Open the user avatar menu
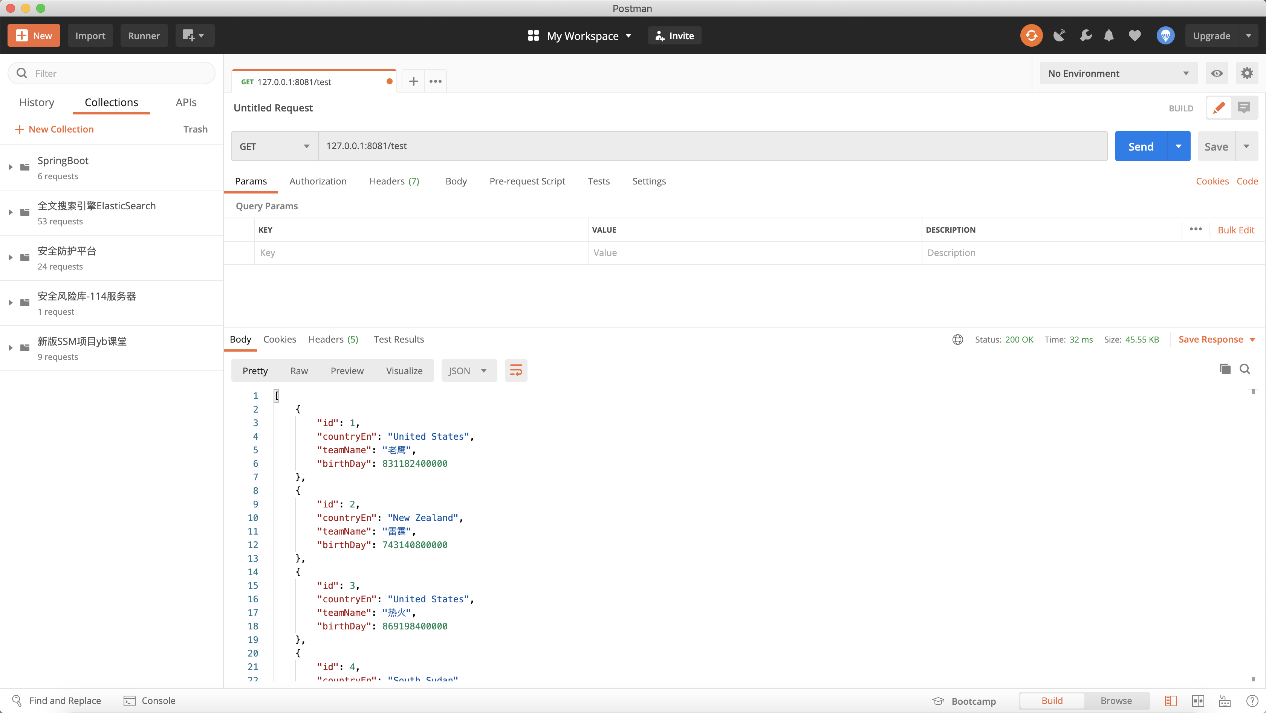Image resolution: width=1266 pixels, height=713 pixels. click(x=1165, y=36)
